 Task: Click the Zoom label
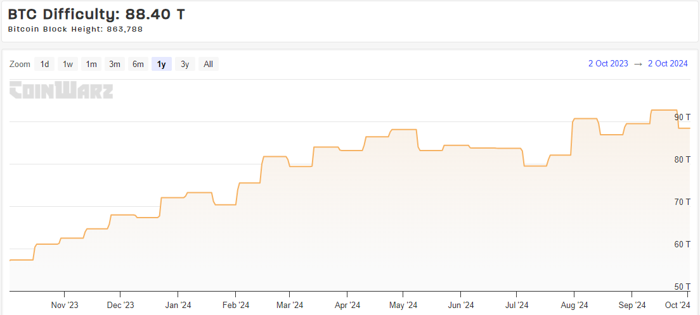click(x=20, y=64)
